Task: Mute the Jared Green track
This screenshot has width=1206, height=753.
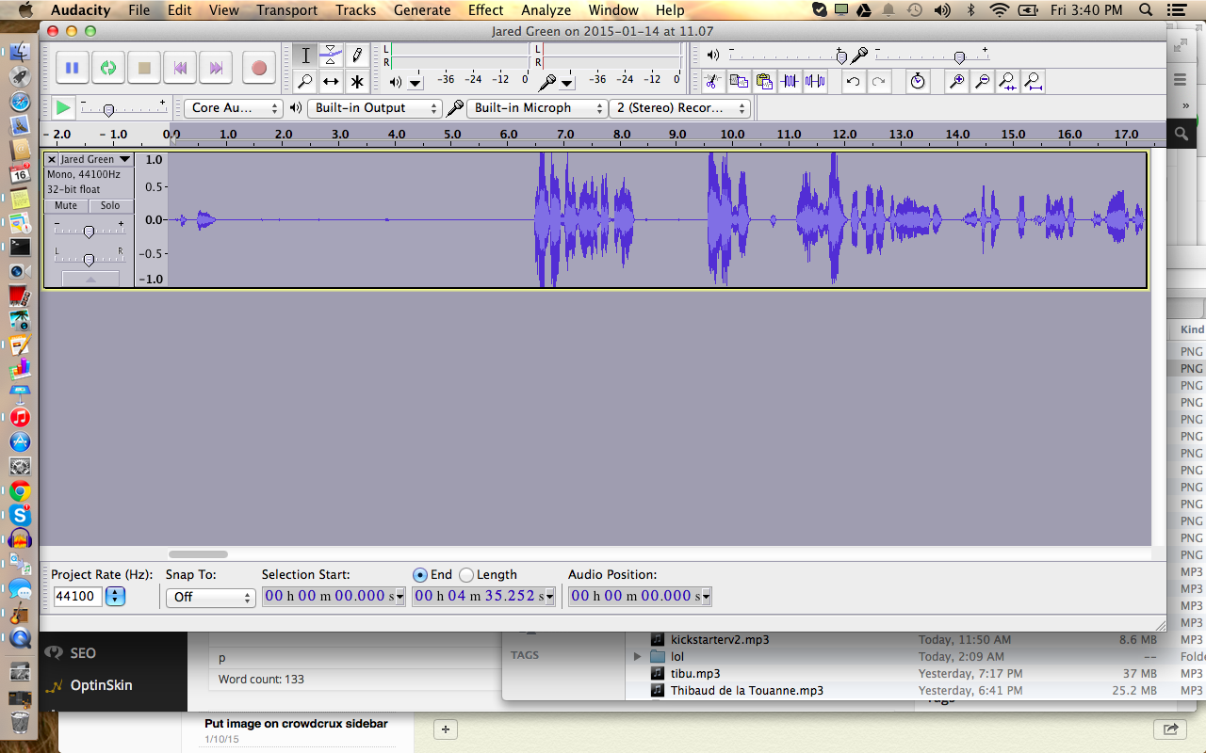Action: [66, 205]
